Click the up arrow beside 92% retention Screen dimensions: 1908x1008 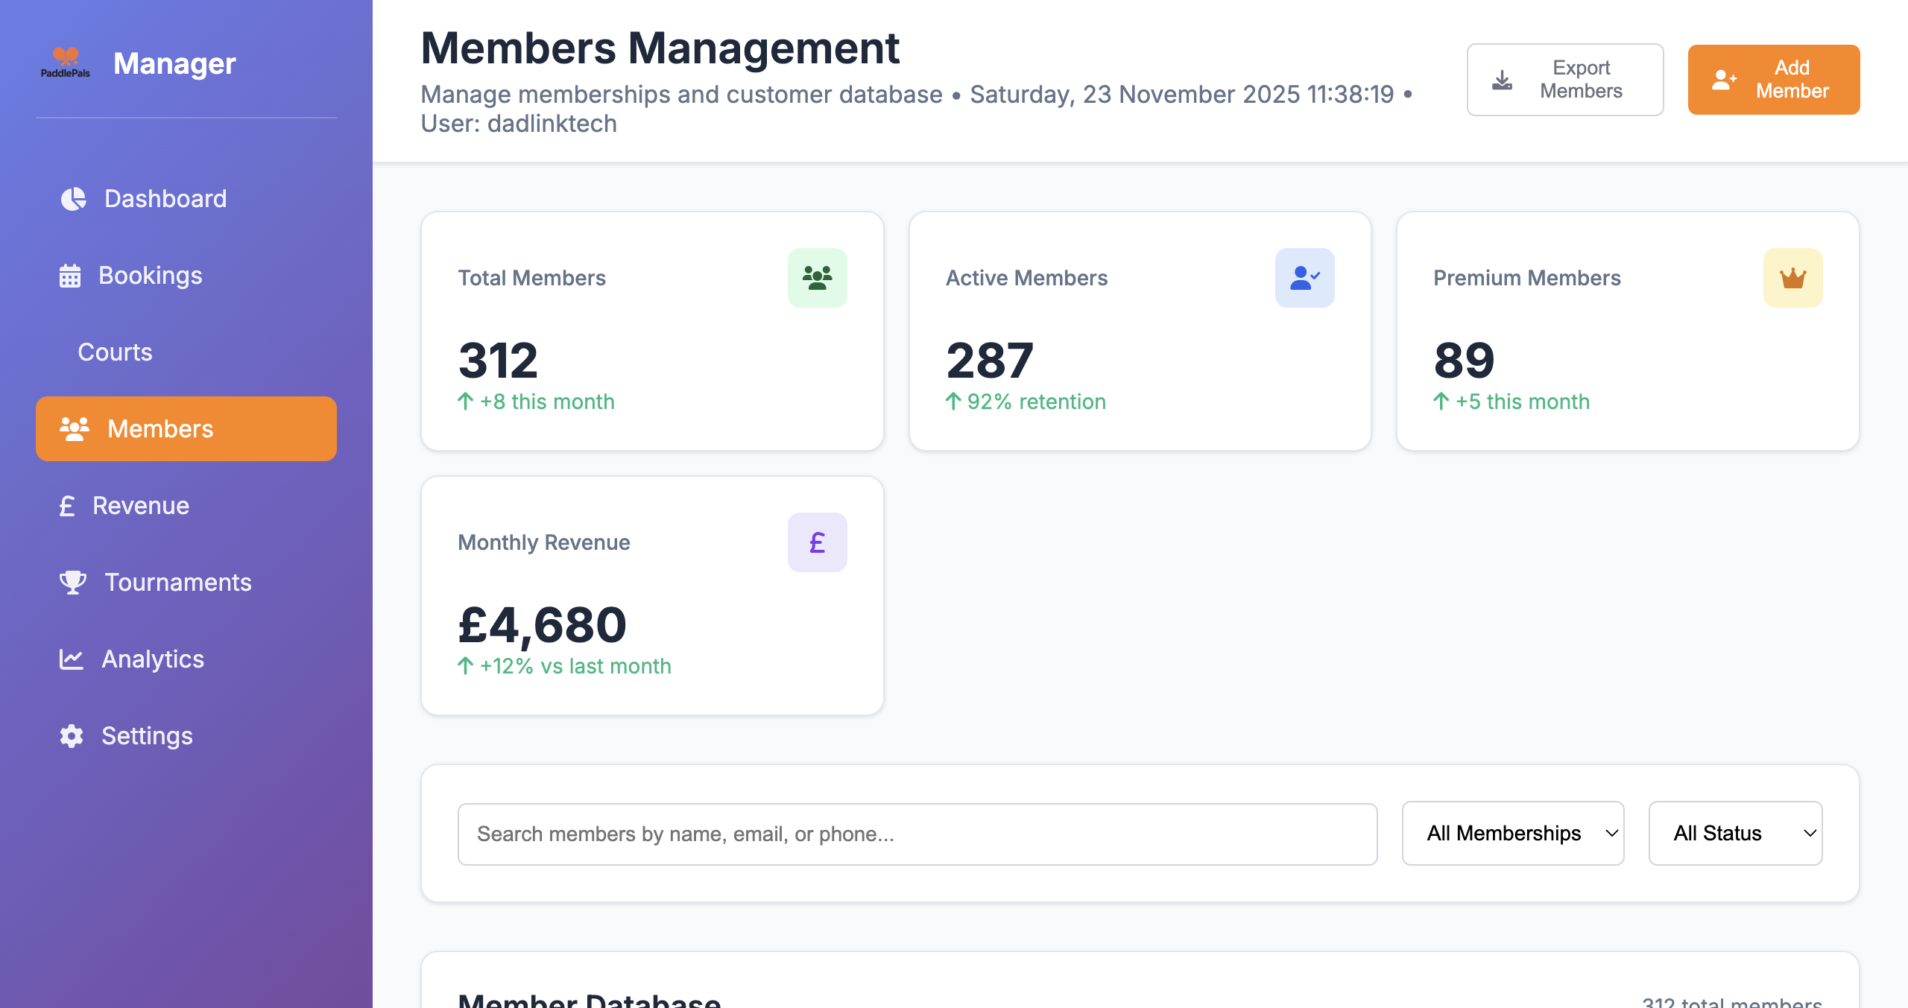click(953, 402)
